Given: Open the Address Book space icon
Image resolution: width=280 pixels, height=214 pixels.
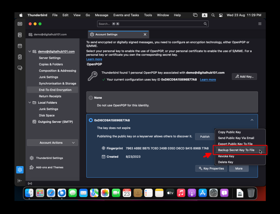Looking at the screenshot, I should coord(20,35).
